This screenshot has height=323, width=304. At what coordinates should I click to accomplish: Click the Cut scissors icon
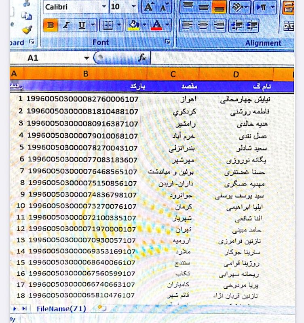(x=26, y=3)
